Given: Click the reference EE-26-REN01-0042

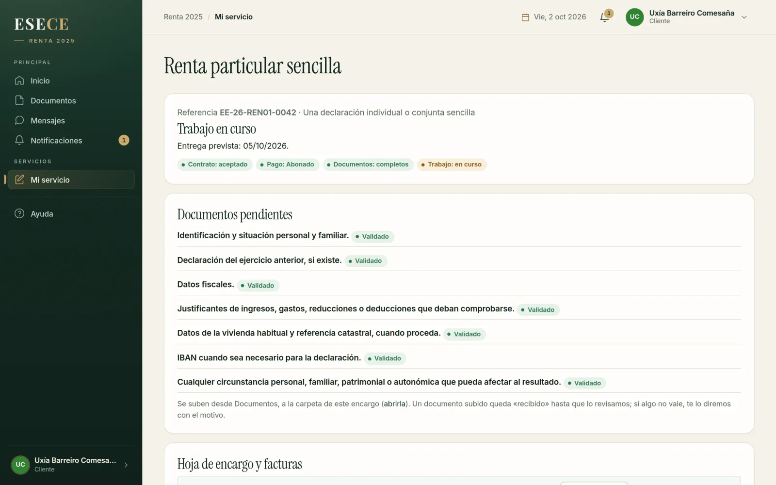Looking at the screenshot, I should [x=258, y=113].
